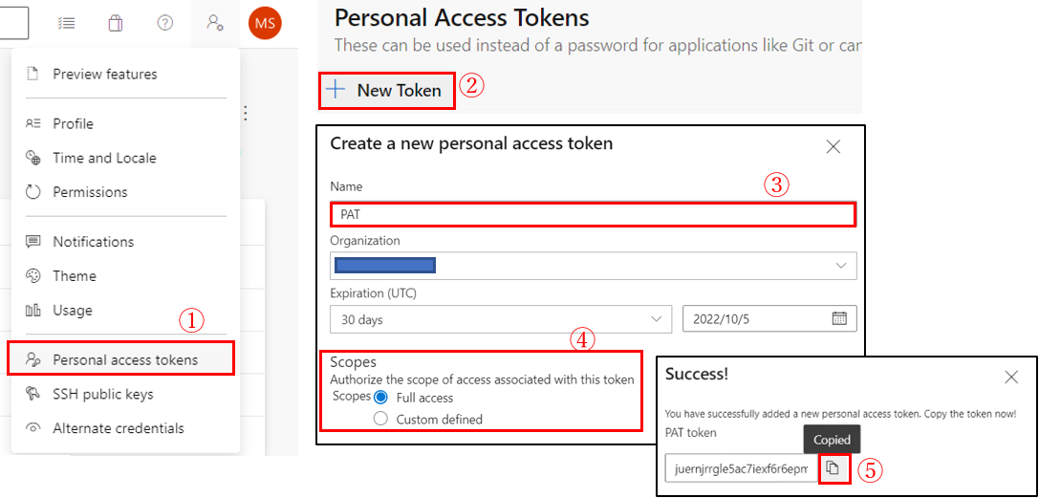This screenshot has width=1039, height=498.
Task: Close the Success dialog
Action: [x=1011, y=378]
